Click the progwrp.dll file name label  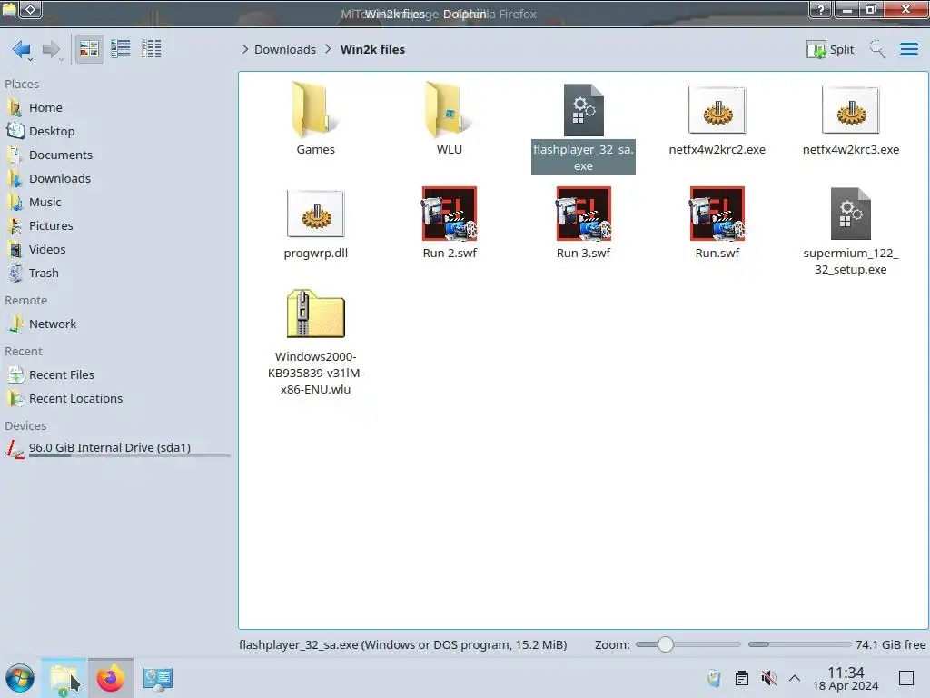[315, 254]
